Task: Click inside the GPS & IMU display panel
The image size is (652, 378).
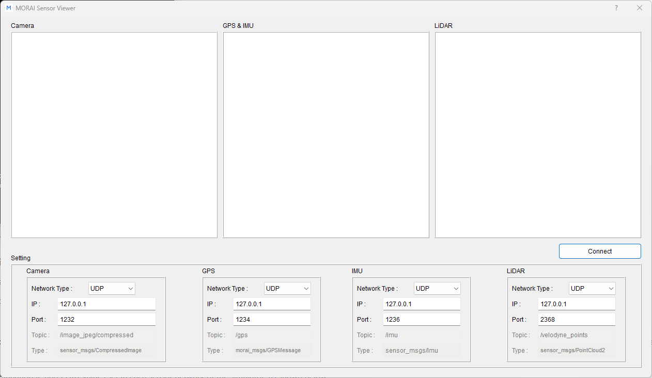Action: (326, 135)
